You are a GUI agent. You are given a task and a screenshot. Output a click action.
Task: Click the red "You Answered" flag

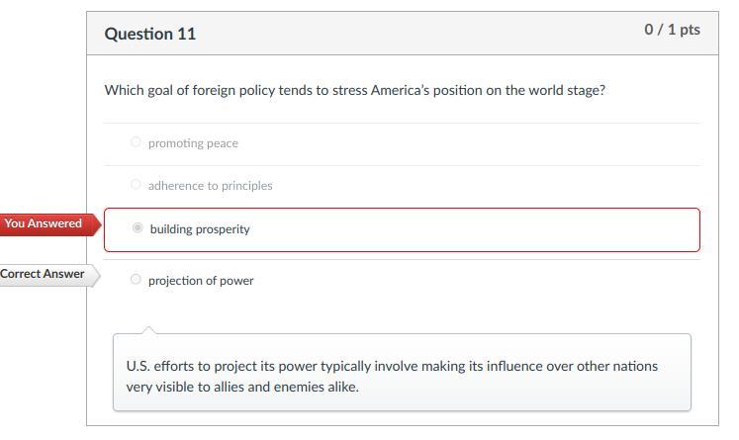coord(46,224)
